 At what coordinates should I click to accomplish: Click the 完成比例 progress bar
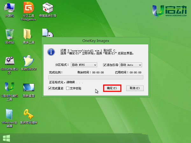[x=95, y=77]
